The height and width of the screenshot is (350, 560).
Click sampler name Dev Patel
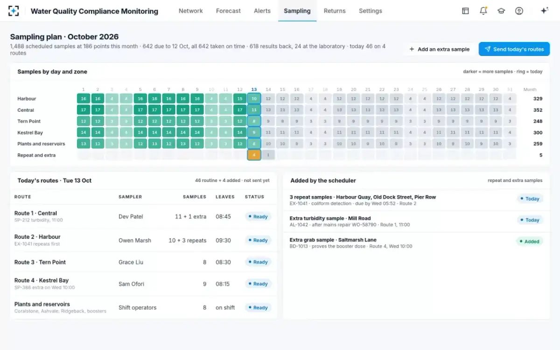point(131,217)
